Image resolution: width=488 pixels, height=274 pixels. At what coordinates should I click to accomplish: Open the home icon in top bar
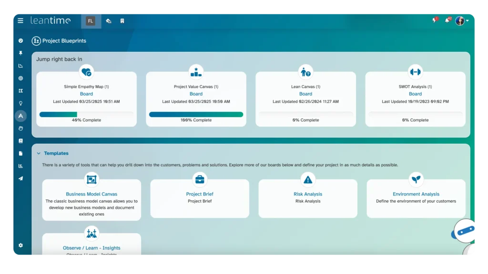pos(109,21)
